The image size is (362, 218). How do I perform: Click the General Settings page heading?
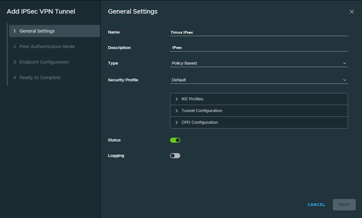(133, 11)
